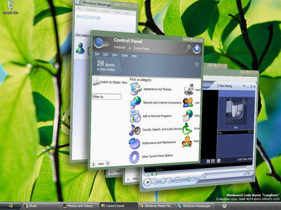Expand the View dropdown at window bottom
The image size is (281, 210).
[x=108, y=164]
